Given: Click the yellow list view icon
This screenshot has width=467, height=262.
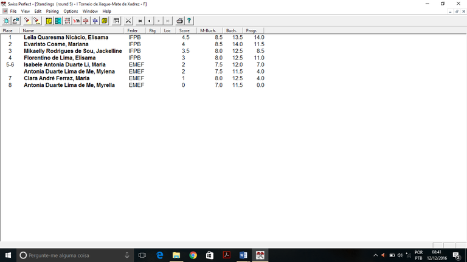Looking at the screenshot, I should point(49,21).
